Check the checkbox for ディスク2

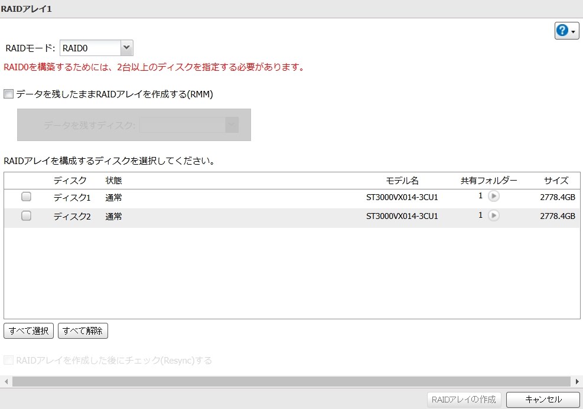pyautogui.click(x=26, y=215)
